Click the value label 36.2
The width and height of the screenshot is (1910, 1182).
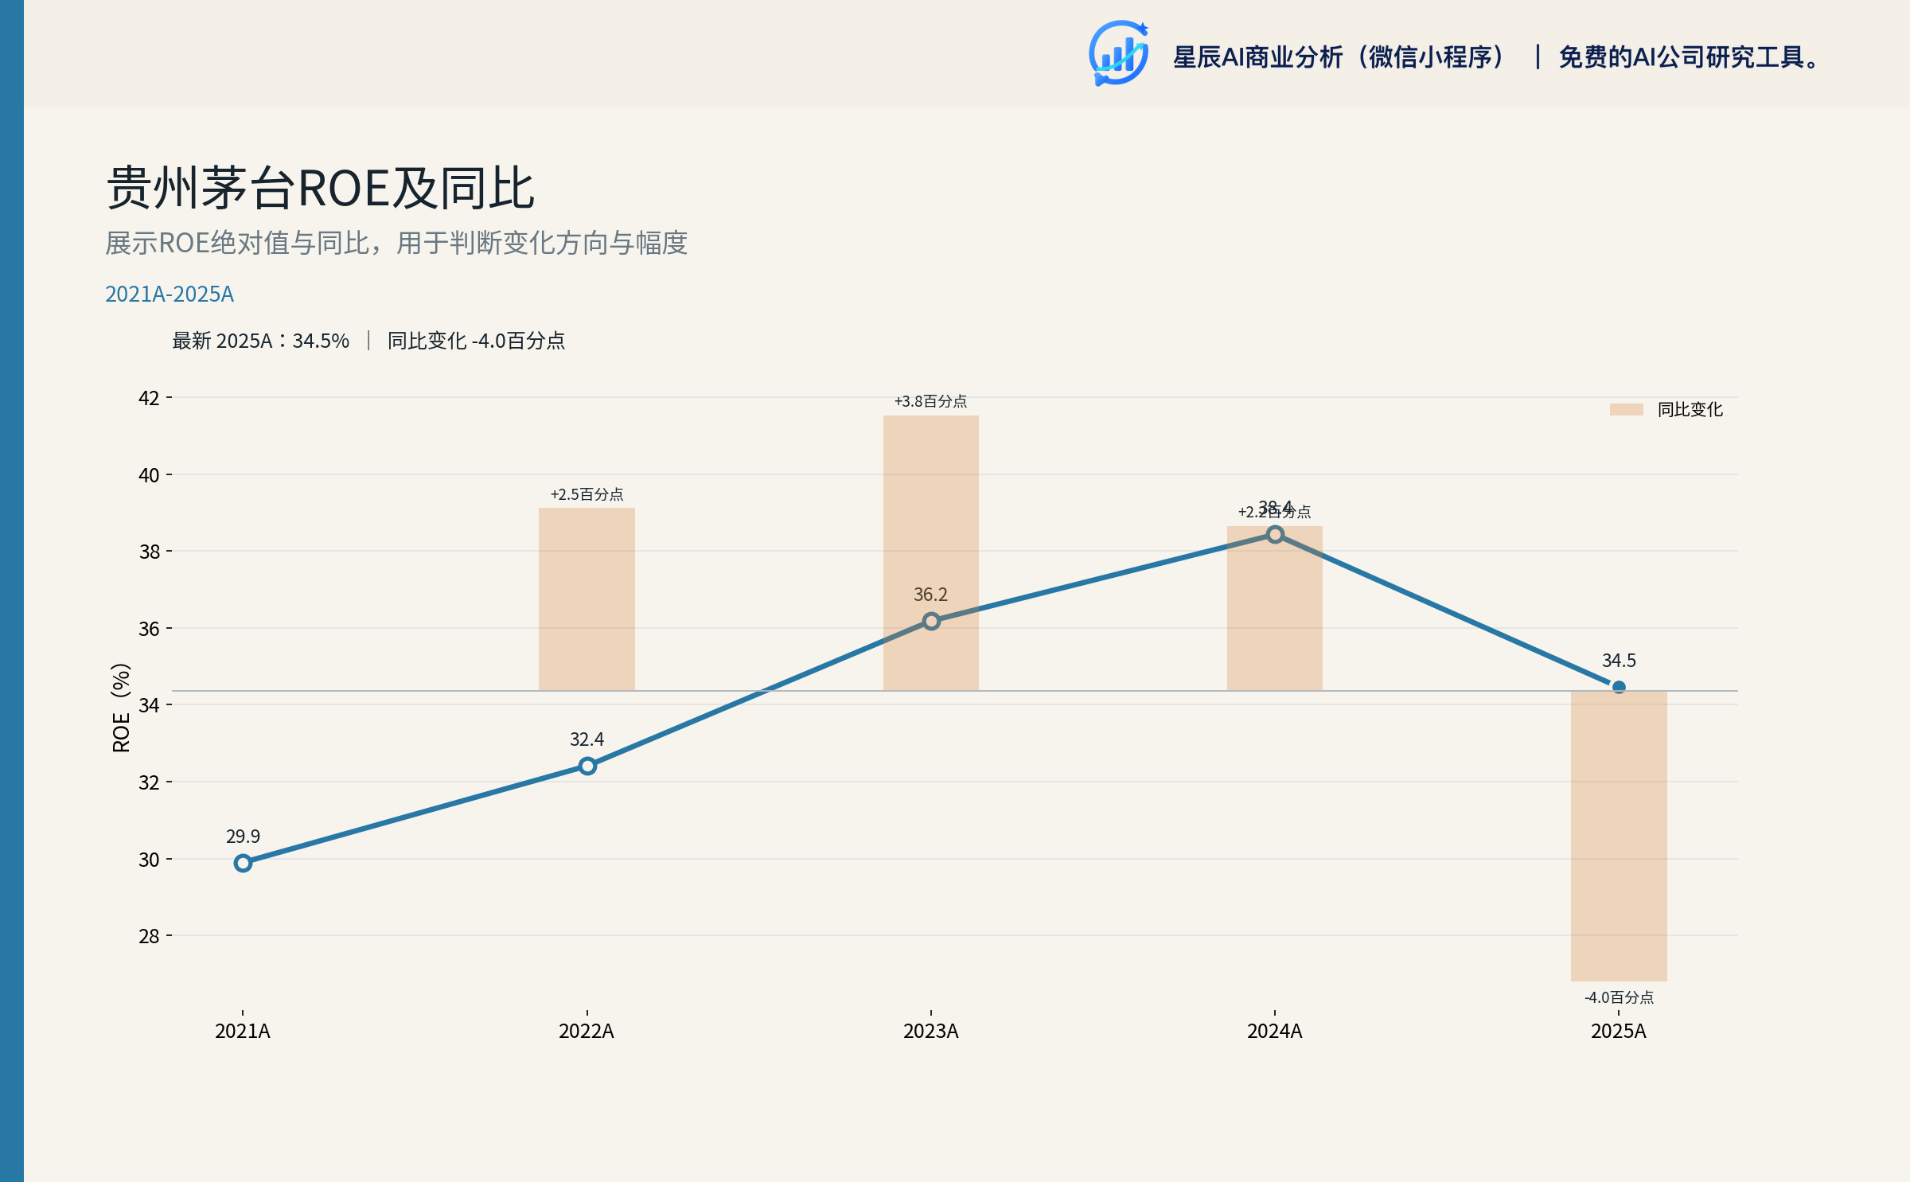click(x=931, y=595)
